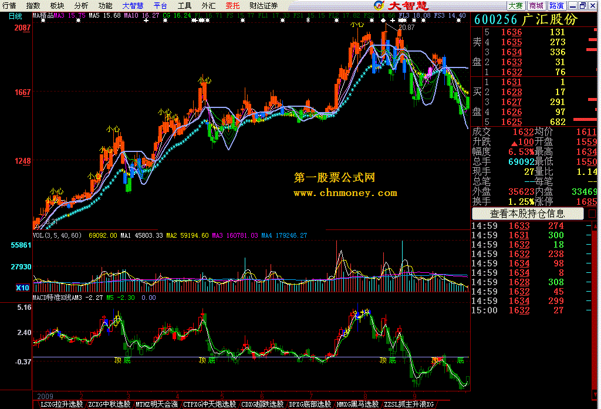601x409 pixels.
Task: Click the MA精品 indicator label
Action: pos(43,16)
